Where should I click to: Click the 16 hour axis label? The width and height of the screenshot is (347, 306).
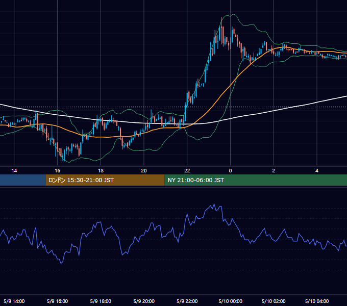pyautogui.click(x=57, y=171)
